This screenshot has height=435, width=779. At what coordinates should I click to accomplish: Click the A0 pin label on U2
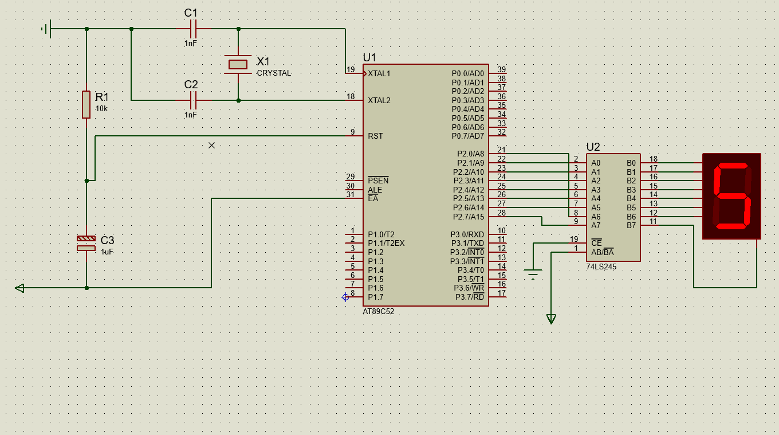click(x=596, y=163)
